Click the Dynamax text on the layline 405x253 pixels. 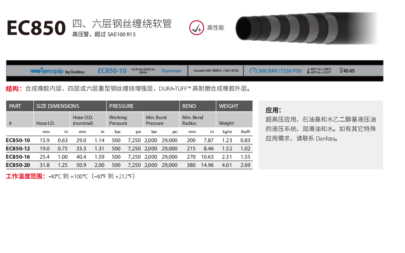click(x=171, y=71)
